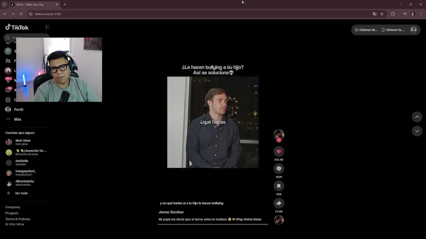Open messages icon with 99+ badge
This screenshot has width=426, height=239.
coord(8,80)
